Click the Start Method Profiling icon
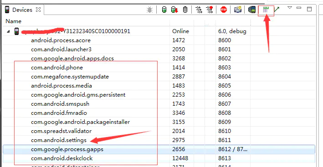Viewport: 323px width, 167px height. point(210,10)
